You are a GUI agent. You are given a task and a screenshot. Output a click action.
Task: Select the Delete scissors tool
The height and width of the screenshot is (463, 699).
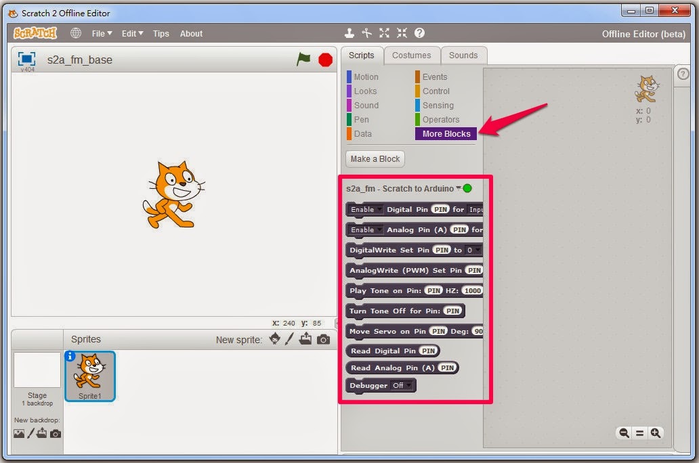coord(366,33)
